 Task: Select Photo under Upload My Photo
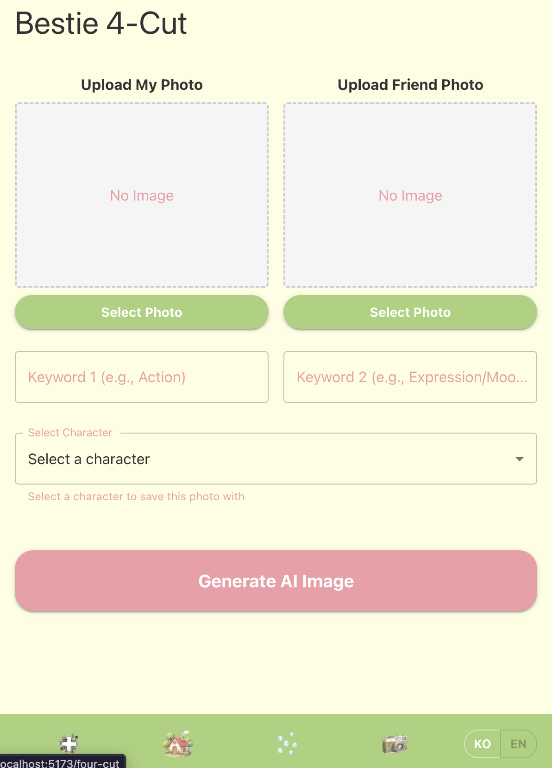(x=142, y=312)
